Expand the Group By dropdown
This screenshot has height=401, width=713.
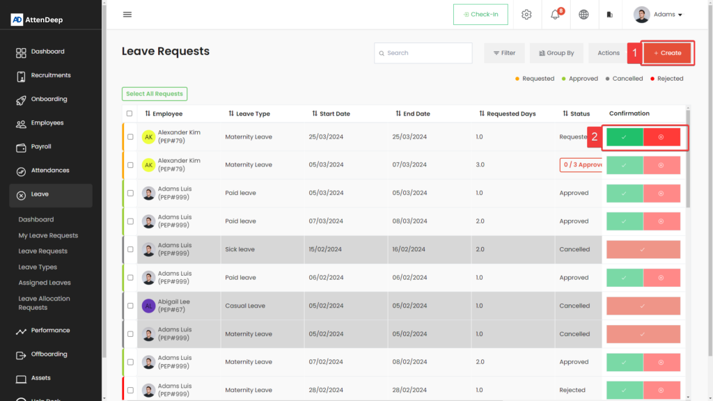556,53
